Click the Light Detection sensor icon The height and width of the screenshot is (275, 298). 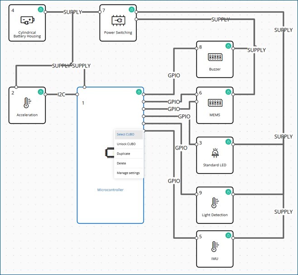[214, 203]
